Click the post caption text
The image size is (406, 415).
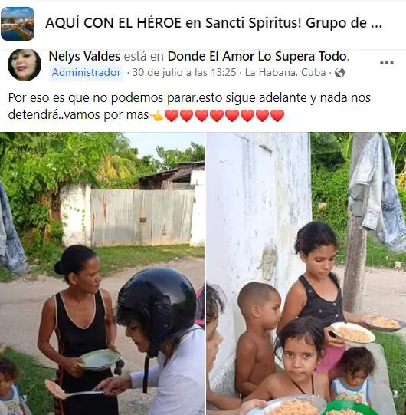click(x=189, y=106)
